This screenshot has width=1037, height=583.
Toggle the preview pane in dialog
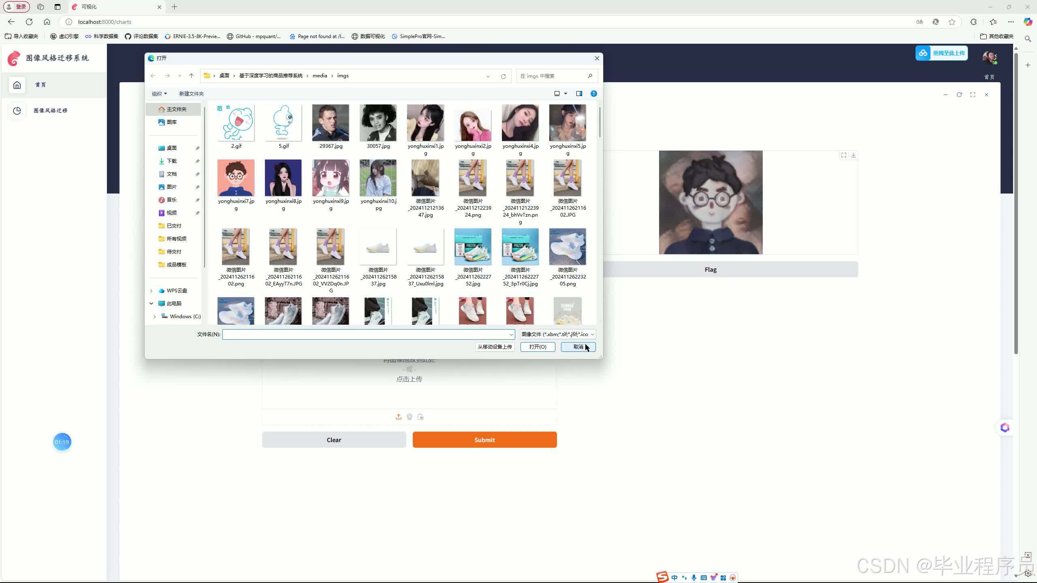pos(579,94)
